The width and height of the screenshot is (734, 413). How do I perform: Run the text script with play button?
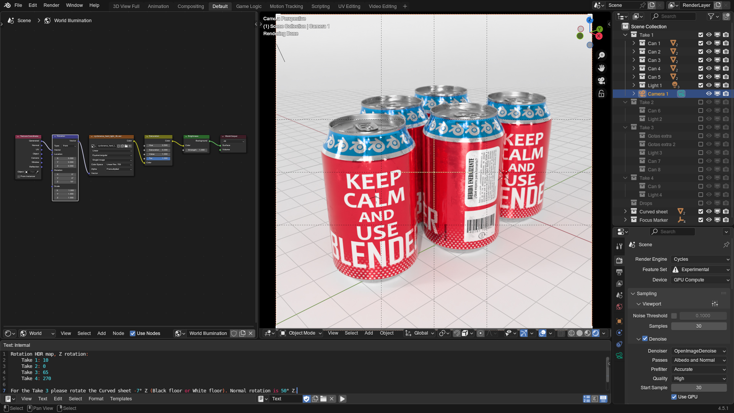343,399
